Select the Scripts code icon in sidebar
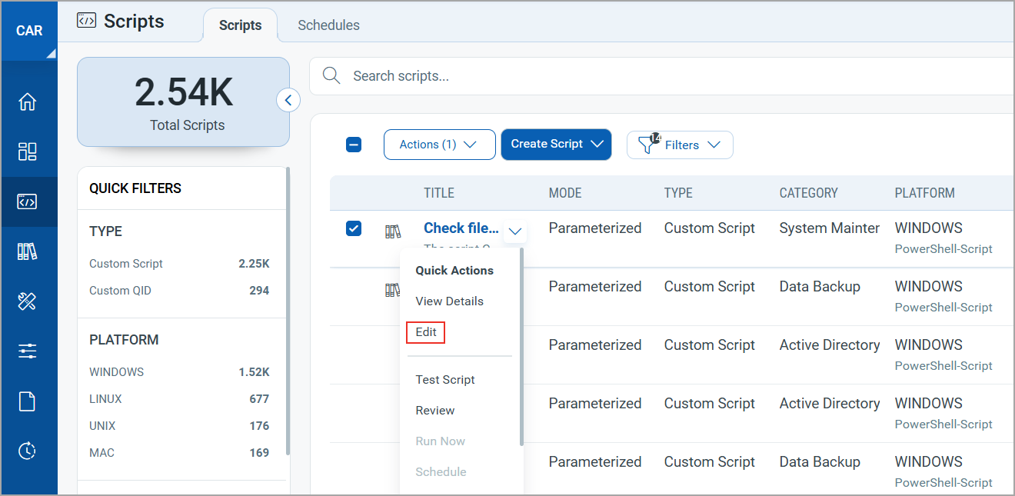This screenshot has width=1015, height=496. (x=28, y=202)
